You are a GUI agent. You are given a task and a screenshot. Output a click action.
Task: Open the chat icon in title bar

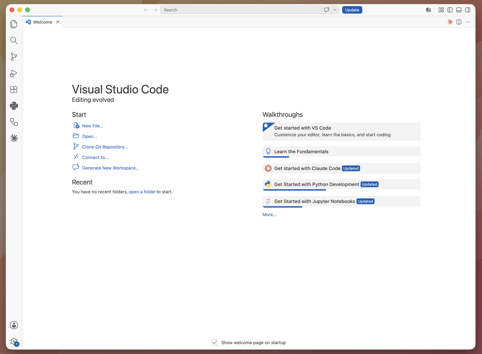coord(327,10)
